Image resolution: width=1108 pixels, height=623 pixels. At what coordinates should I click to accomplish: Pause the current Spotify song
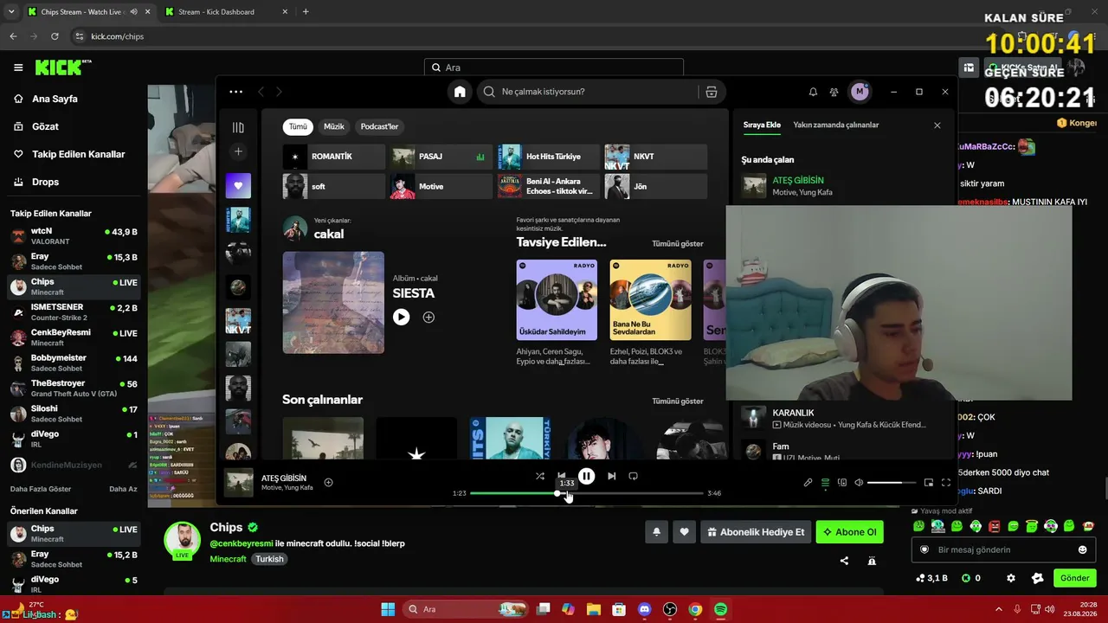pos(586,476)
